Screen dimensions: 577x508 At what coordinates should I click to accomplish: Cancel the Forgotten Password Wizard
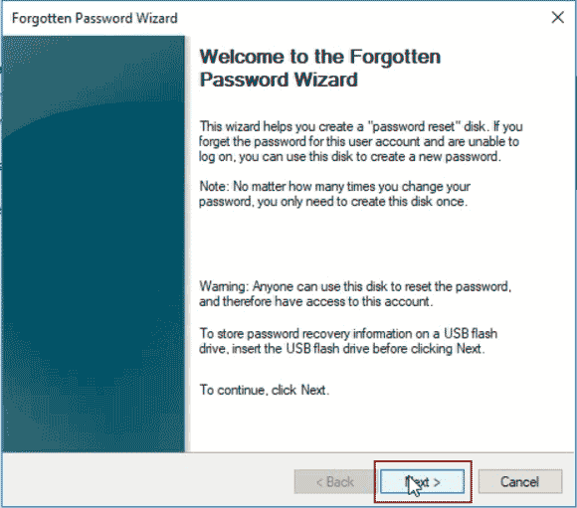click(x=520, y=481)
